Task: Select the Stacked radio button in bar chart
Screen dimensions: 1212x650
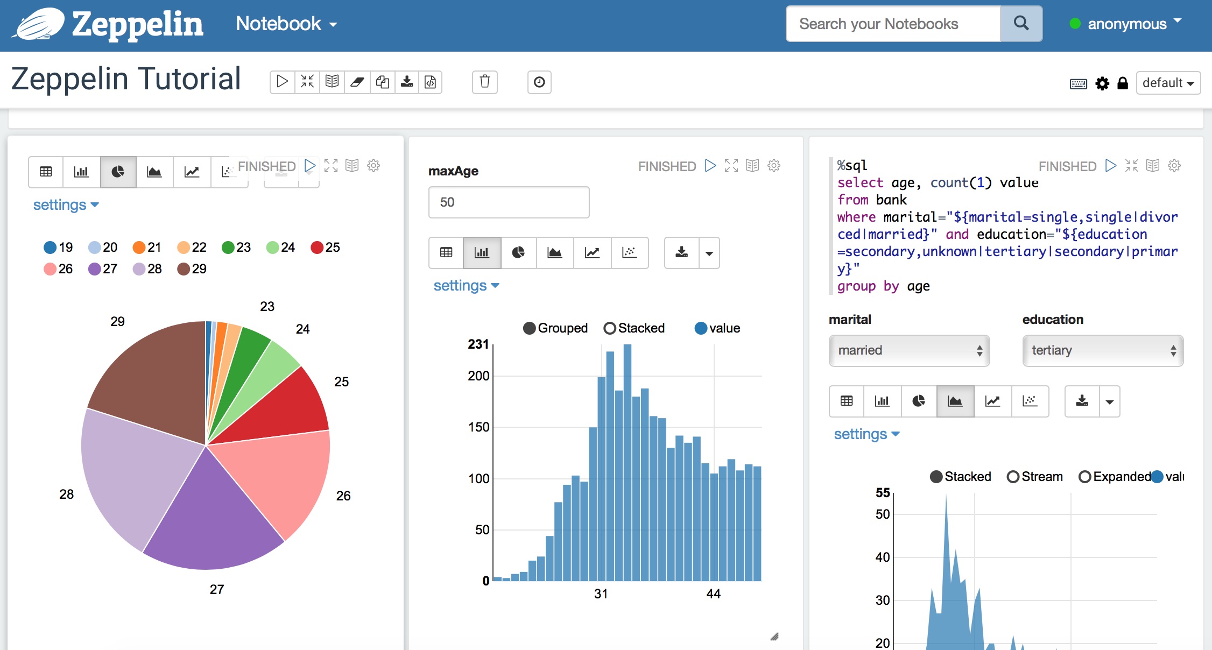Action: click(x=607, y=327)
